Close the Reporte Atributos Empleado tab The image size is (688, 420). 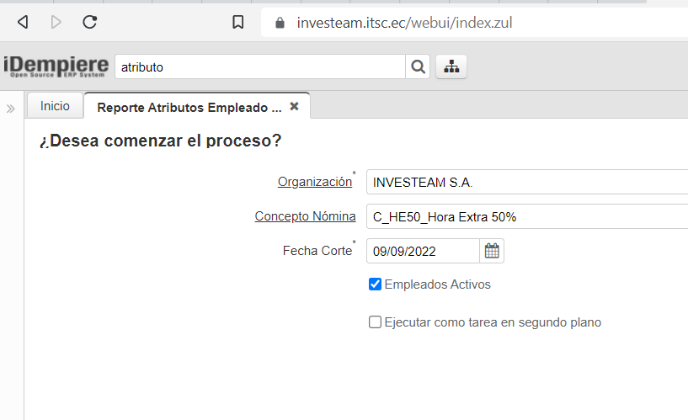click(x=294, y=106)
